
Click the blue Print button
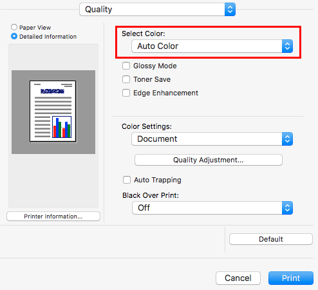click(x=291, y=278)
